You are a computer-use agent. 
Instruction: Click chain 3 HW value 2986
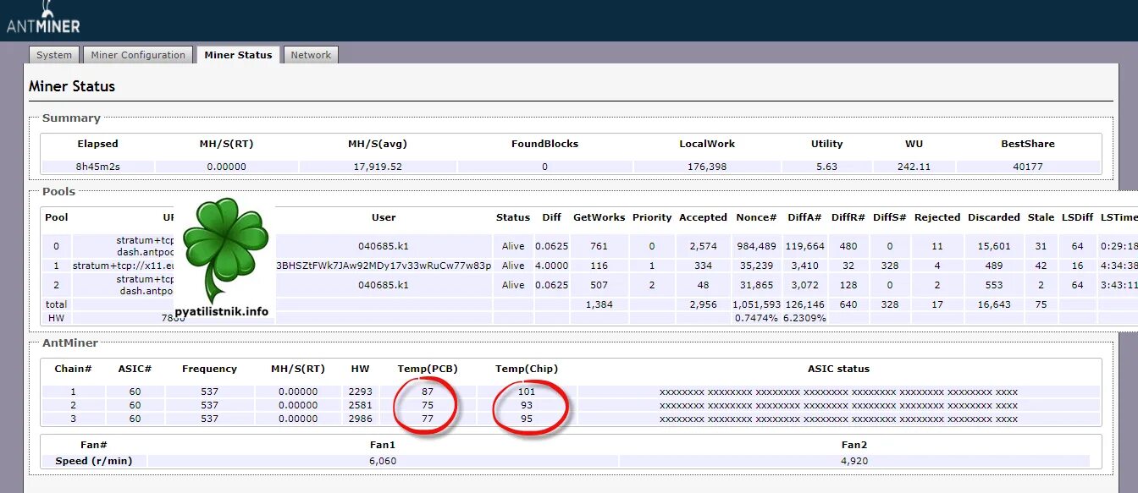361,419
